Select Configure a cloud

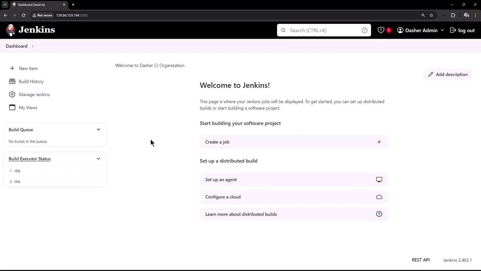(293, 197)
